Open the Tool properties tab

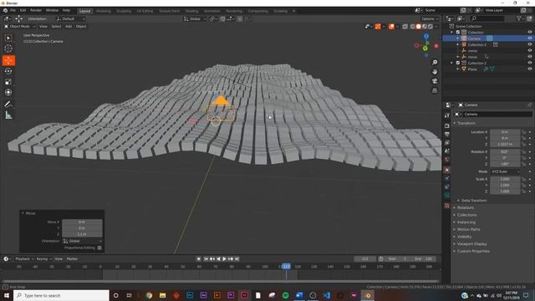pos(447,116)
